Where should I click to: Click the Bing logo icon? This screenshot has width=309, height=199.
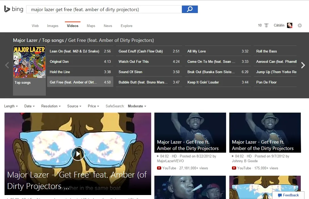7,9
